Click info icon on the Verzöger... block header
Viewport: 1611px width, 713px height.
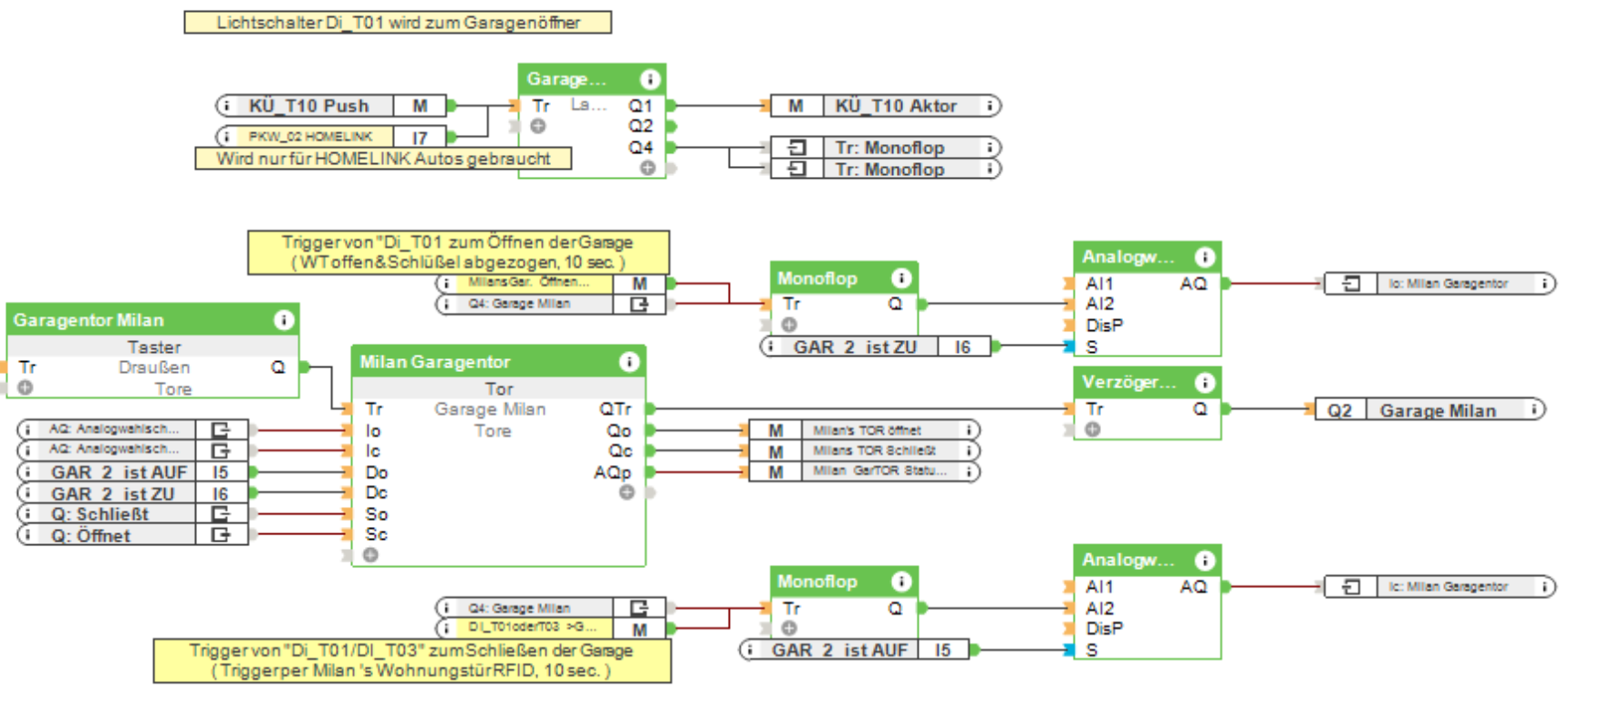(x=1204, y=382)
